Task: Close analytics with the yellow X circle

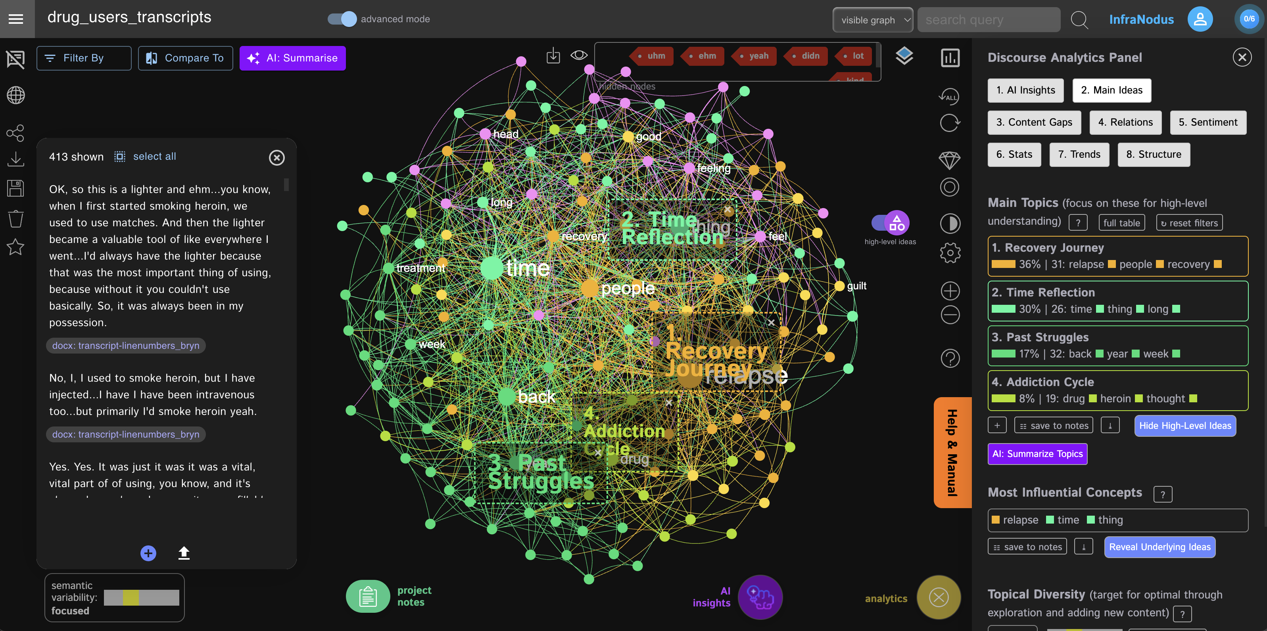Action: pyautogui.click(x=939, y=598)
